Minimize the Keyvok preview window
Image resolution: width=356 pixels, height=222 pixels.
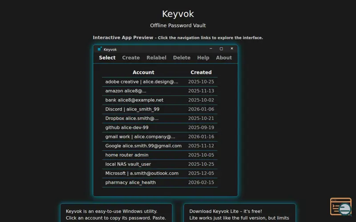pos(210,48)
